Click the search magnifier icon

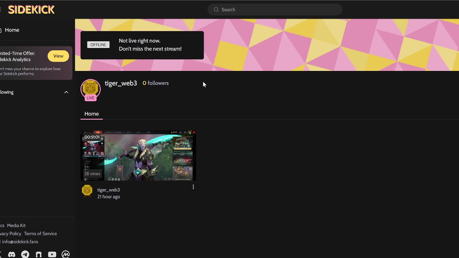pyautogui.click(x=216, y=10)
